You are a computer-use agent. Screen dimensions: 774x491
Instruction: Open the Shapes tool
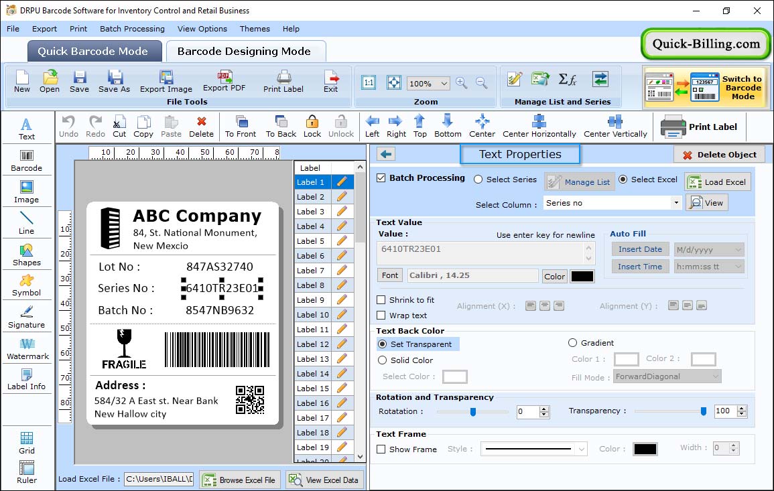tap(27, 255)
